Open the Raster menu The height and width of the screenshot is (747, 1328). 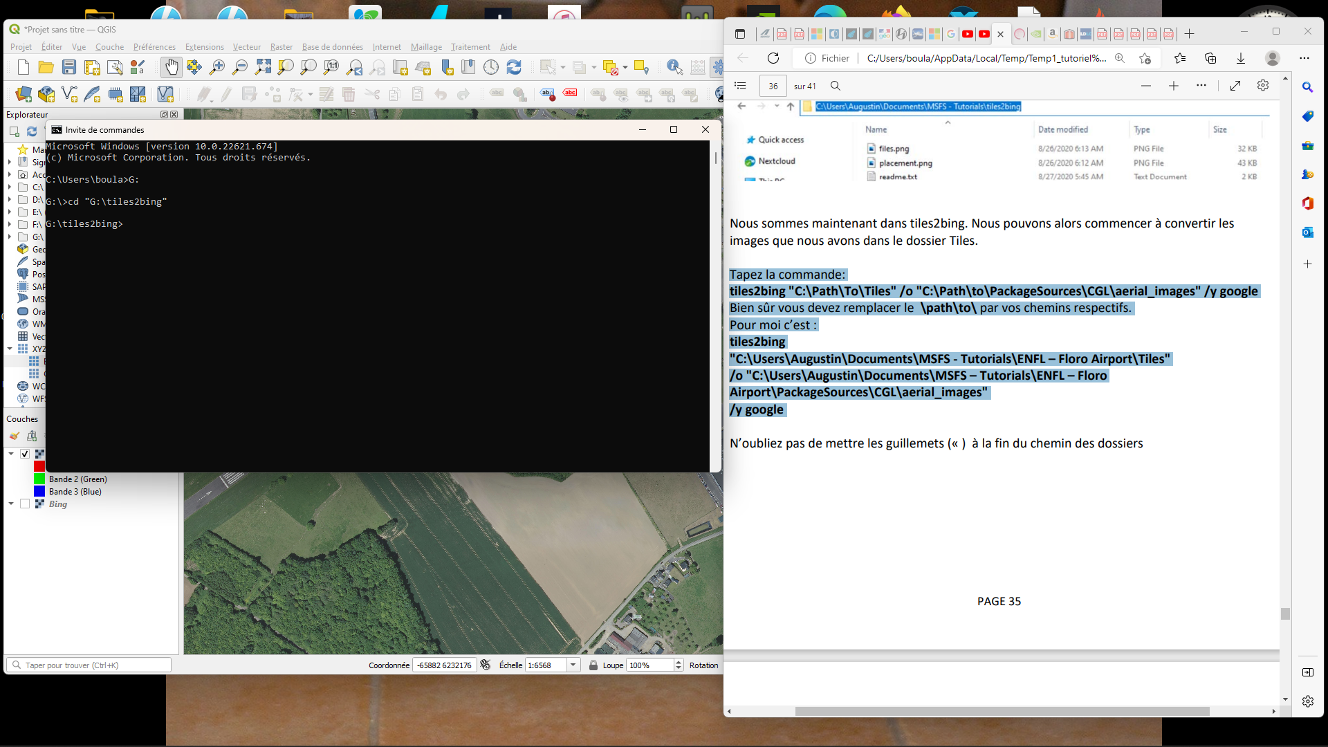pos(281,47)
